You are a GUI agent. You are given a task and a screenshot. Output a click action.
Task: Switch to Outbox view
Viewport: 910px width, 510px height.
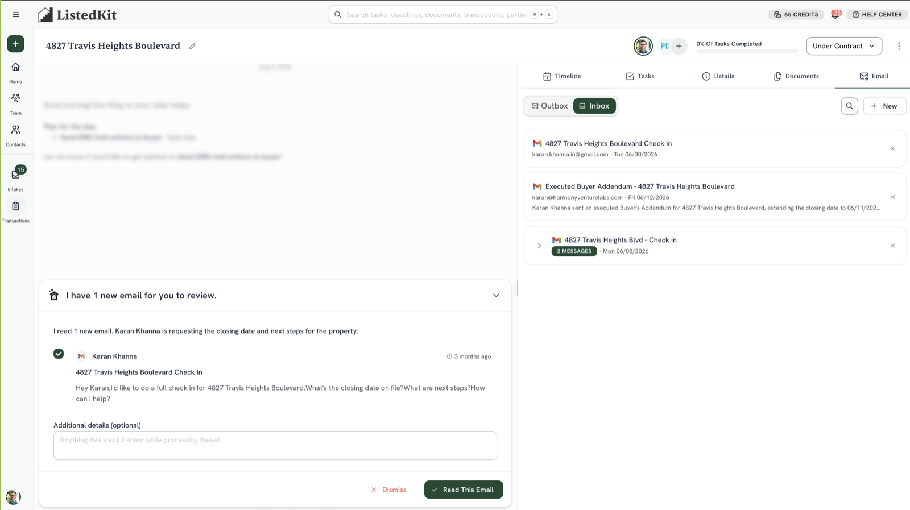click(x=549, y=106)
